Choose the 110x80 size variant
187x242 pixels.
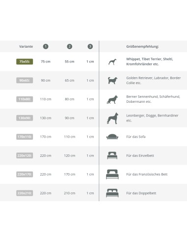[x=25, y=99]
